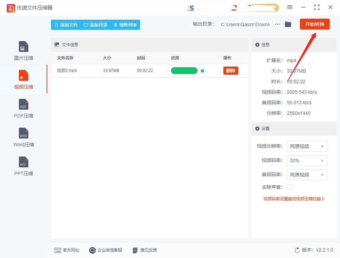Viewport: 340px width, 258px height.
Task: Click the 文件信息 panel header
Action: tap(70, 44)
